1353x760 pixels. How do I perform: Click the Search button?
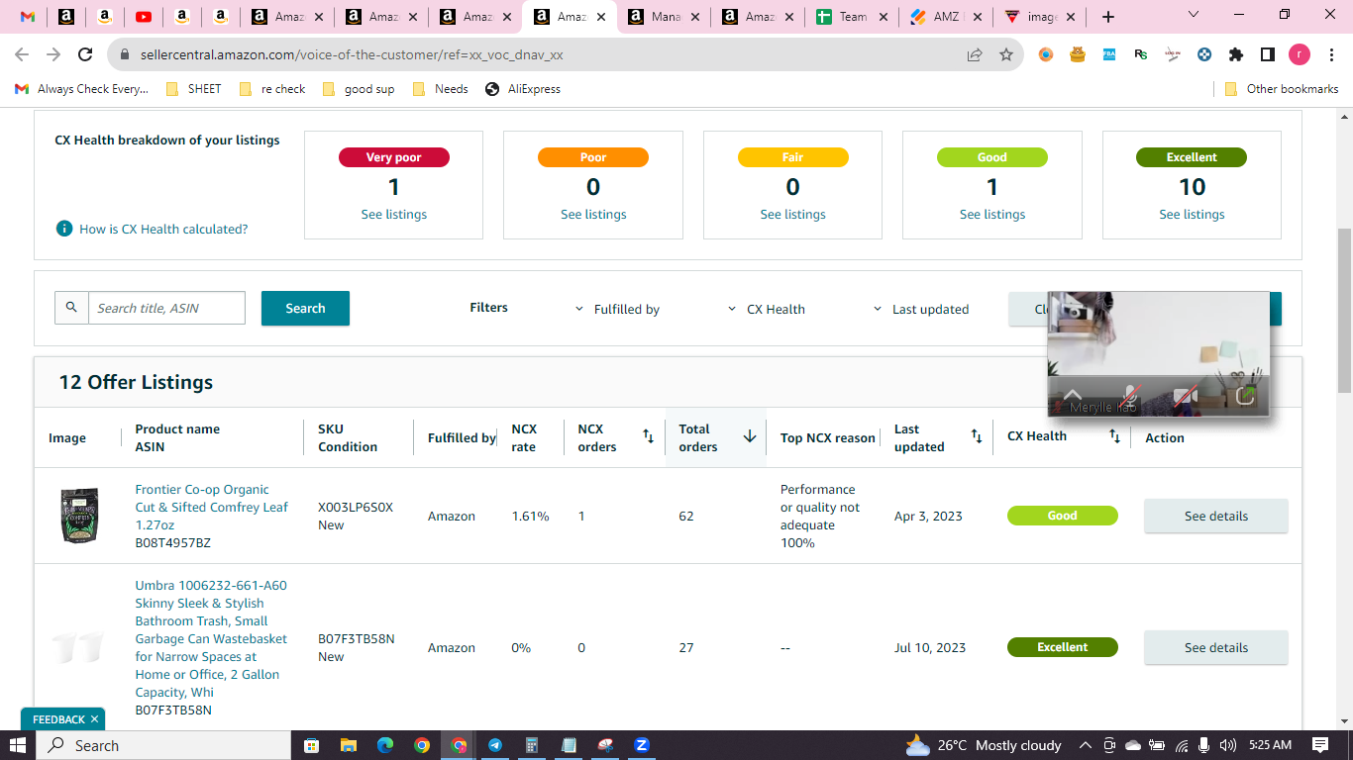305,308
